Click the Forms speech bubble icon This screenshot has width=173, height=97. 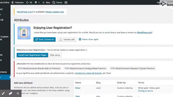coord(54,2)
